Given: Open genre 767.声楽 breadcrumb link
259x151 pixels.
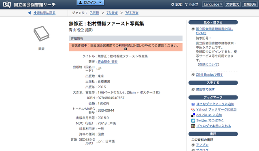Looking at the screenshot, I should click(132, 13).
